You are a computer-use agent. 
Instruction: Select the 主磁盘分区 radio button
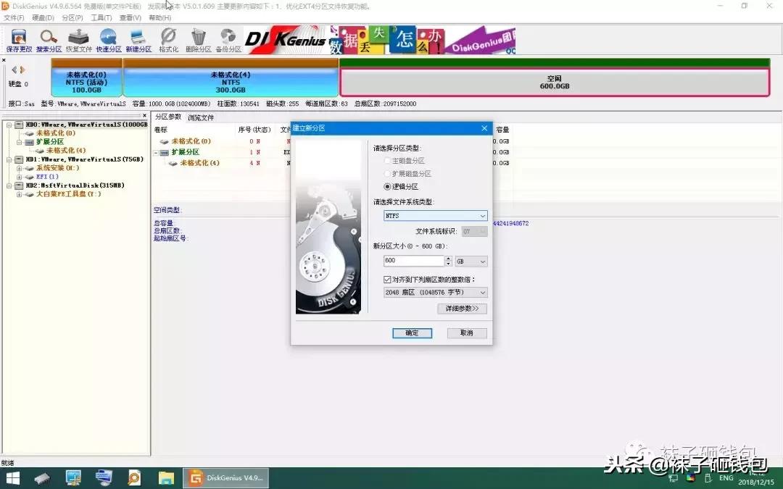(x=388, y=160)
